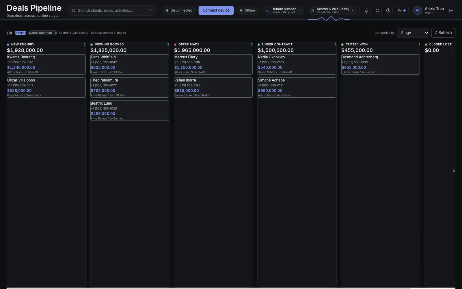462x289 pixels.
Task: Click the Connect device button
Action: tap(216, 10)
